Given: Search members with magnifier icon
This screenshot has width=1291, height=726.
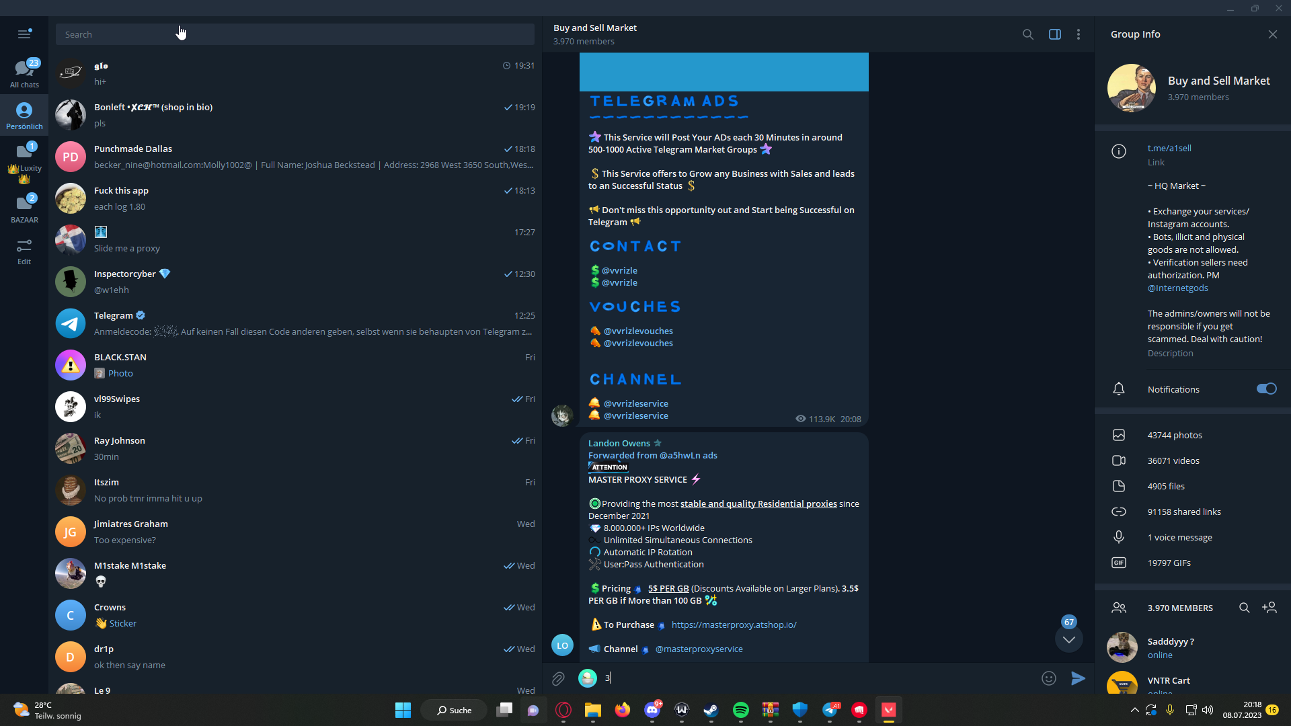Looking at the screenshot, I should click(x=1244, y=608).
